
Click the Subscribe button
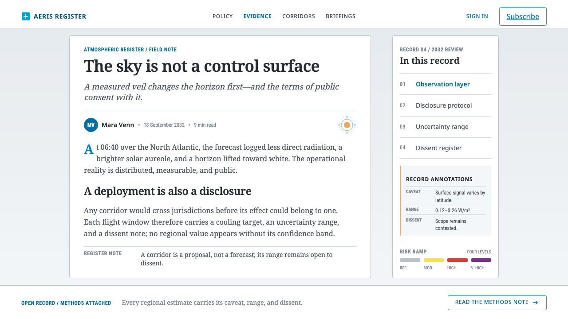(x=523, y=16)
